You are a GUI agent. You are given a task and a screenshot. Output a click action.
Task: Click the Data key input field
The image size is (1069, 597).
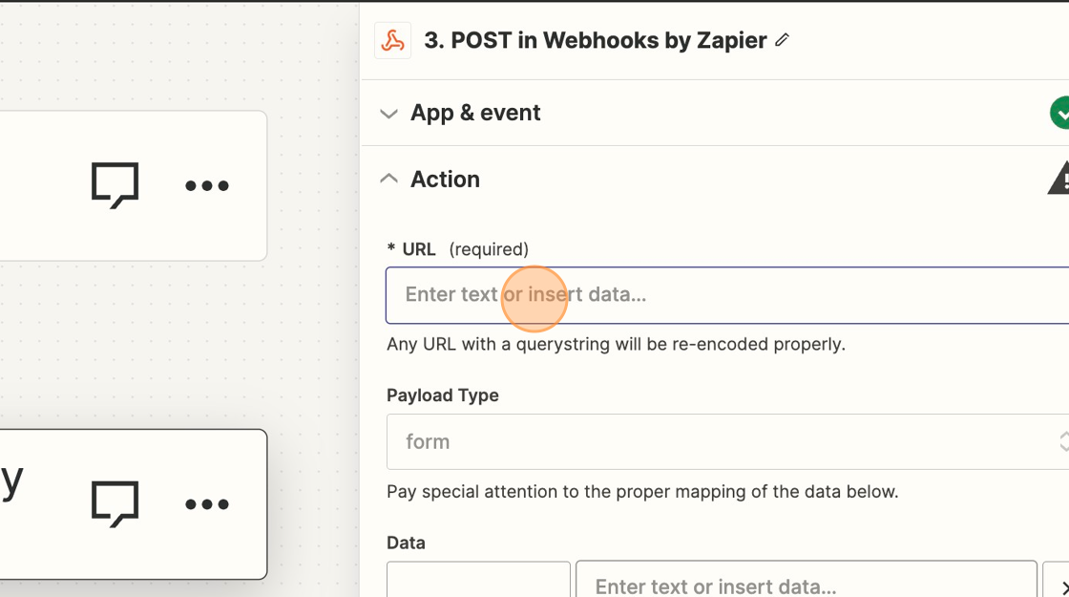(478, 579)
